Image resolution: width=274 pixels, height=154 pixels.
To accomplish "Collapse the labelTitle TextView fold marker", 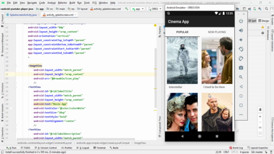I will point(15,87).
